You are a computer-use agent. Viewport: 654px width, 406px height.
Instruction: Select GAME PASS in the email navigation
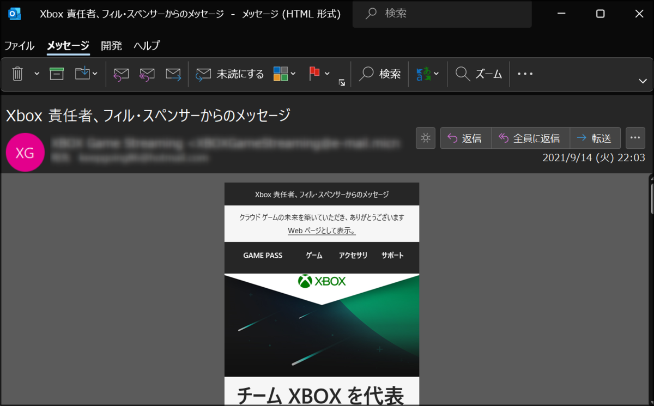[x=263, y=255]
